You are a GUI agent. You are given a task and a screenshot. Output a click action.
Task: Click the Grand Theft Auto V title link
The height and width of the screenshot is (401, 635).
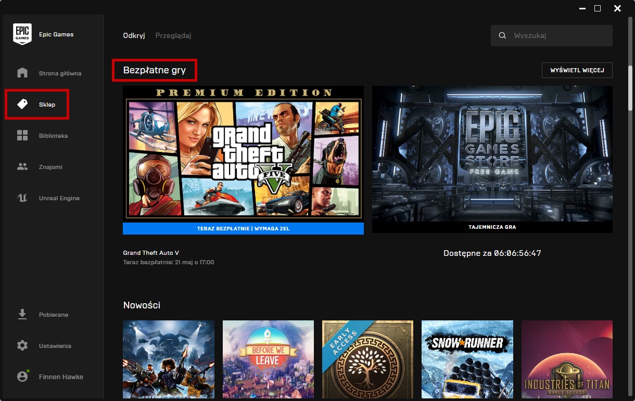click(x=151, y=253)
